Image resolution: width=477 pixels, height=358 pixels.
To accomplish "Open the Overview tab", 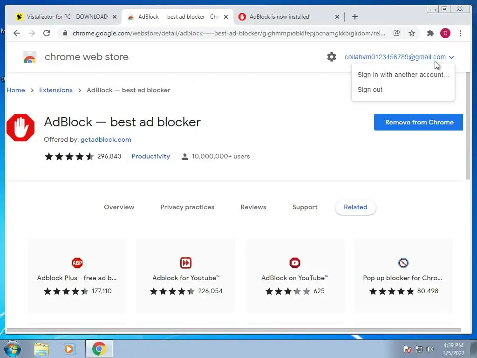I will [119, 207].
